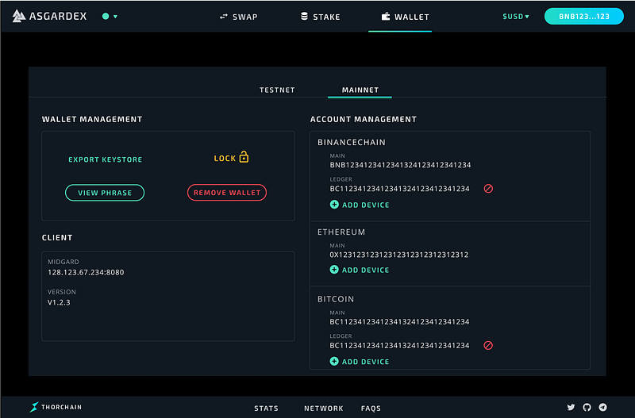This screenshot has width=635, height=418.
Task: Click the ASGARDEX logo icon
Action: point(18,16)
